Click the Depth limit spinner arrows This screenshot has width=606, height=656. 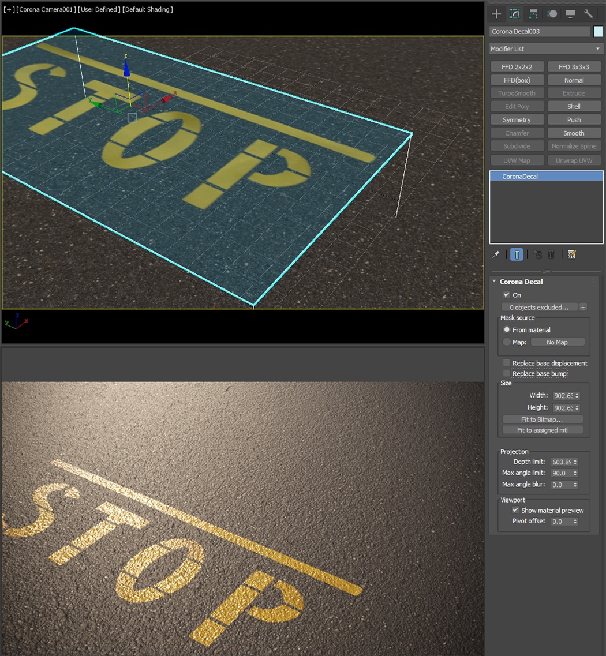click(x=575, y=462)
